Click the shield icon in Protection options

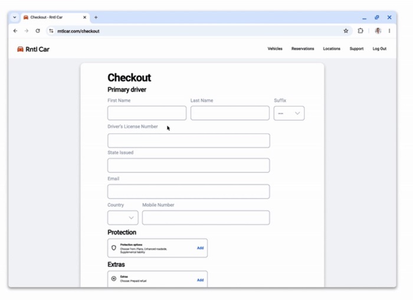[114, 248]
